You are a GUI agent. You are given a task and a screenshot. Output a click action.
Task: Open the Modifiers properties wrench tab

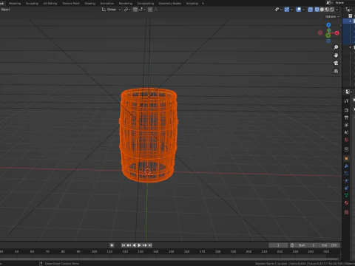point(346,166)
